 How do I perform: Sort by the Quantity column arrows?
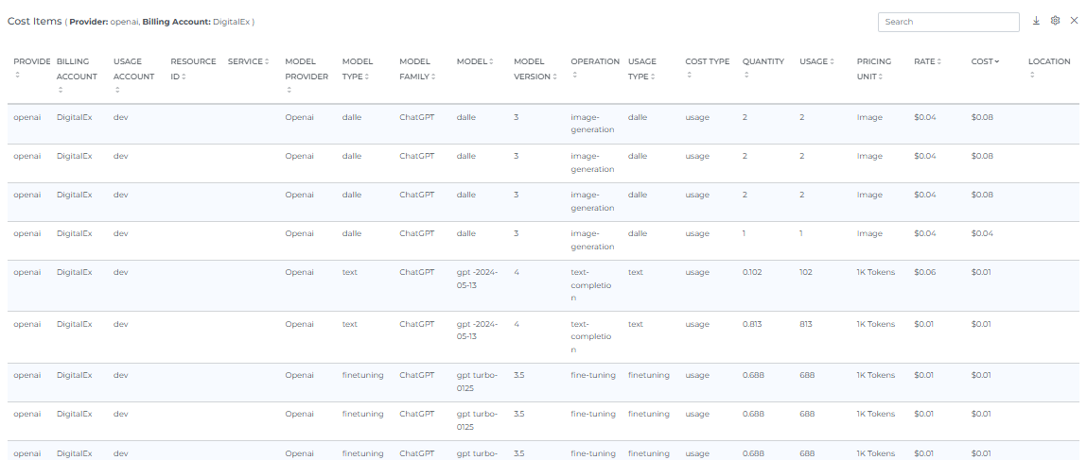tap(746, 76)
